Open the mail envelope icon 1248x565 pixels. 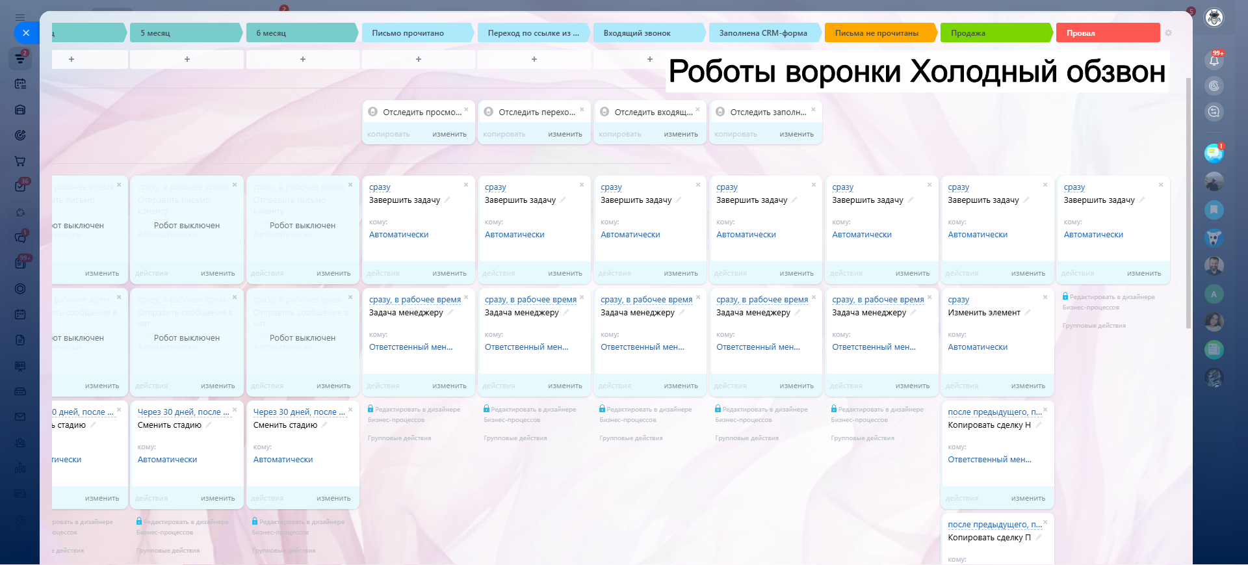point(20,417)
